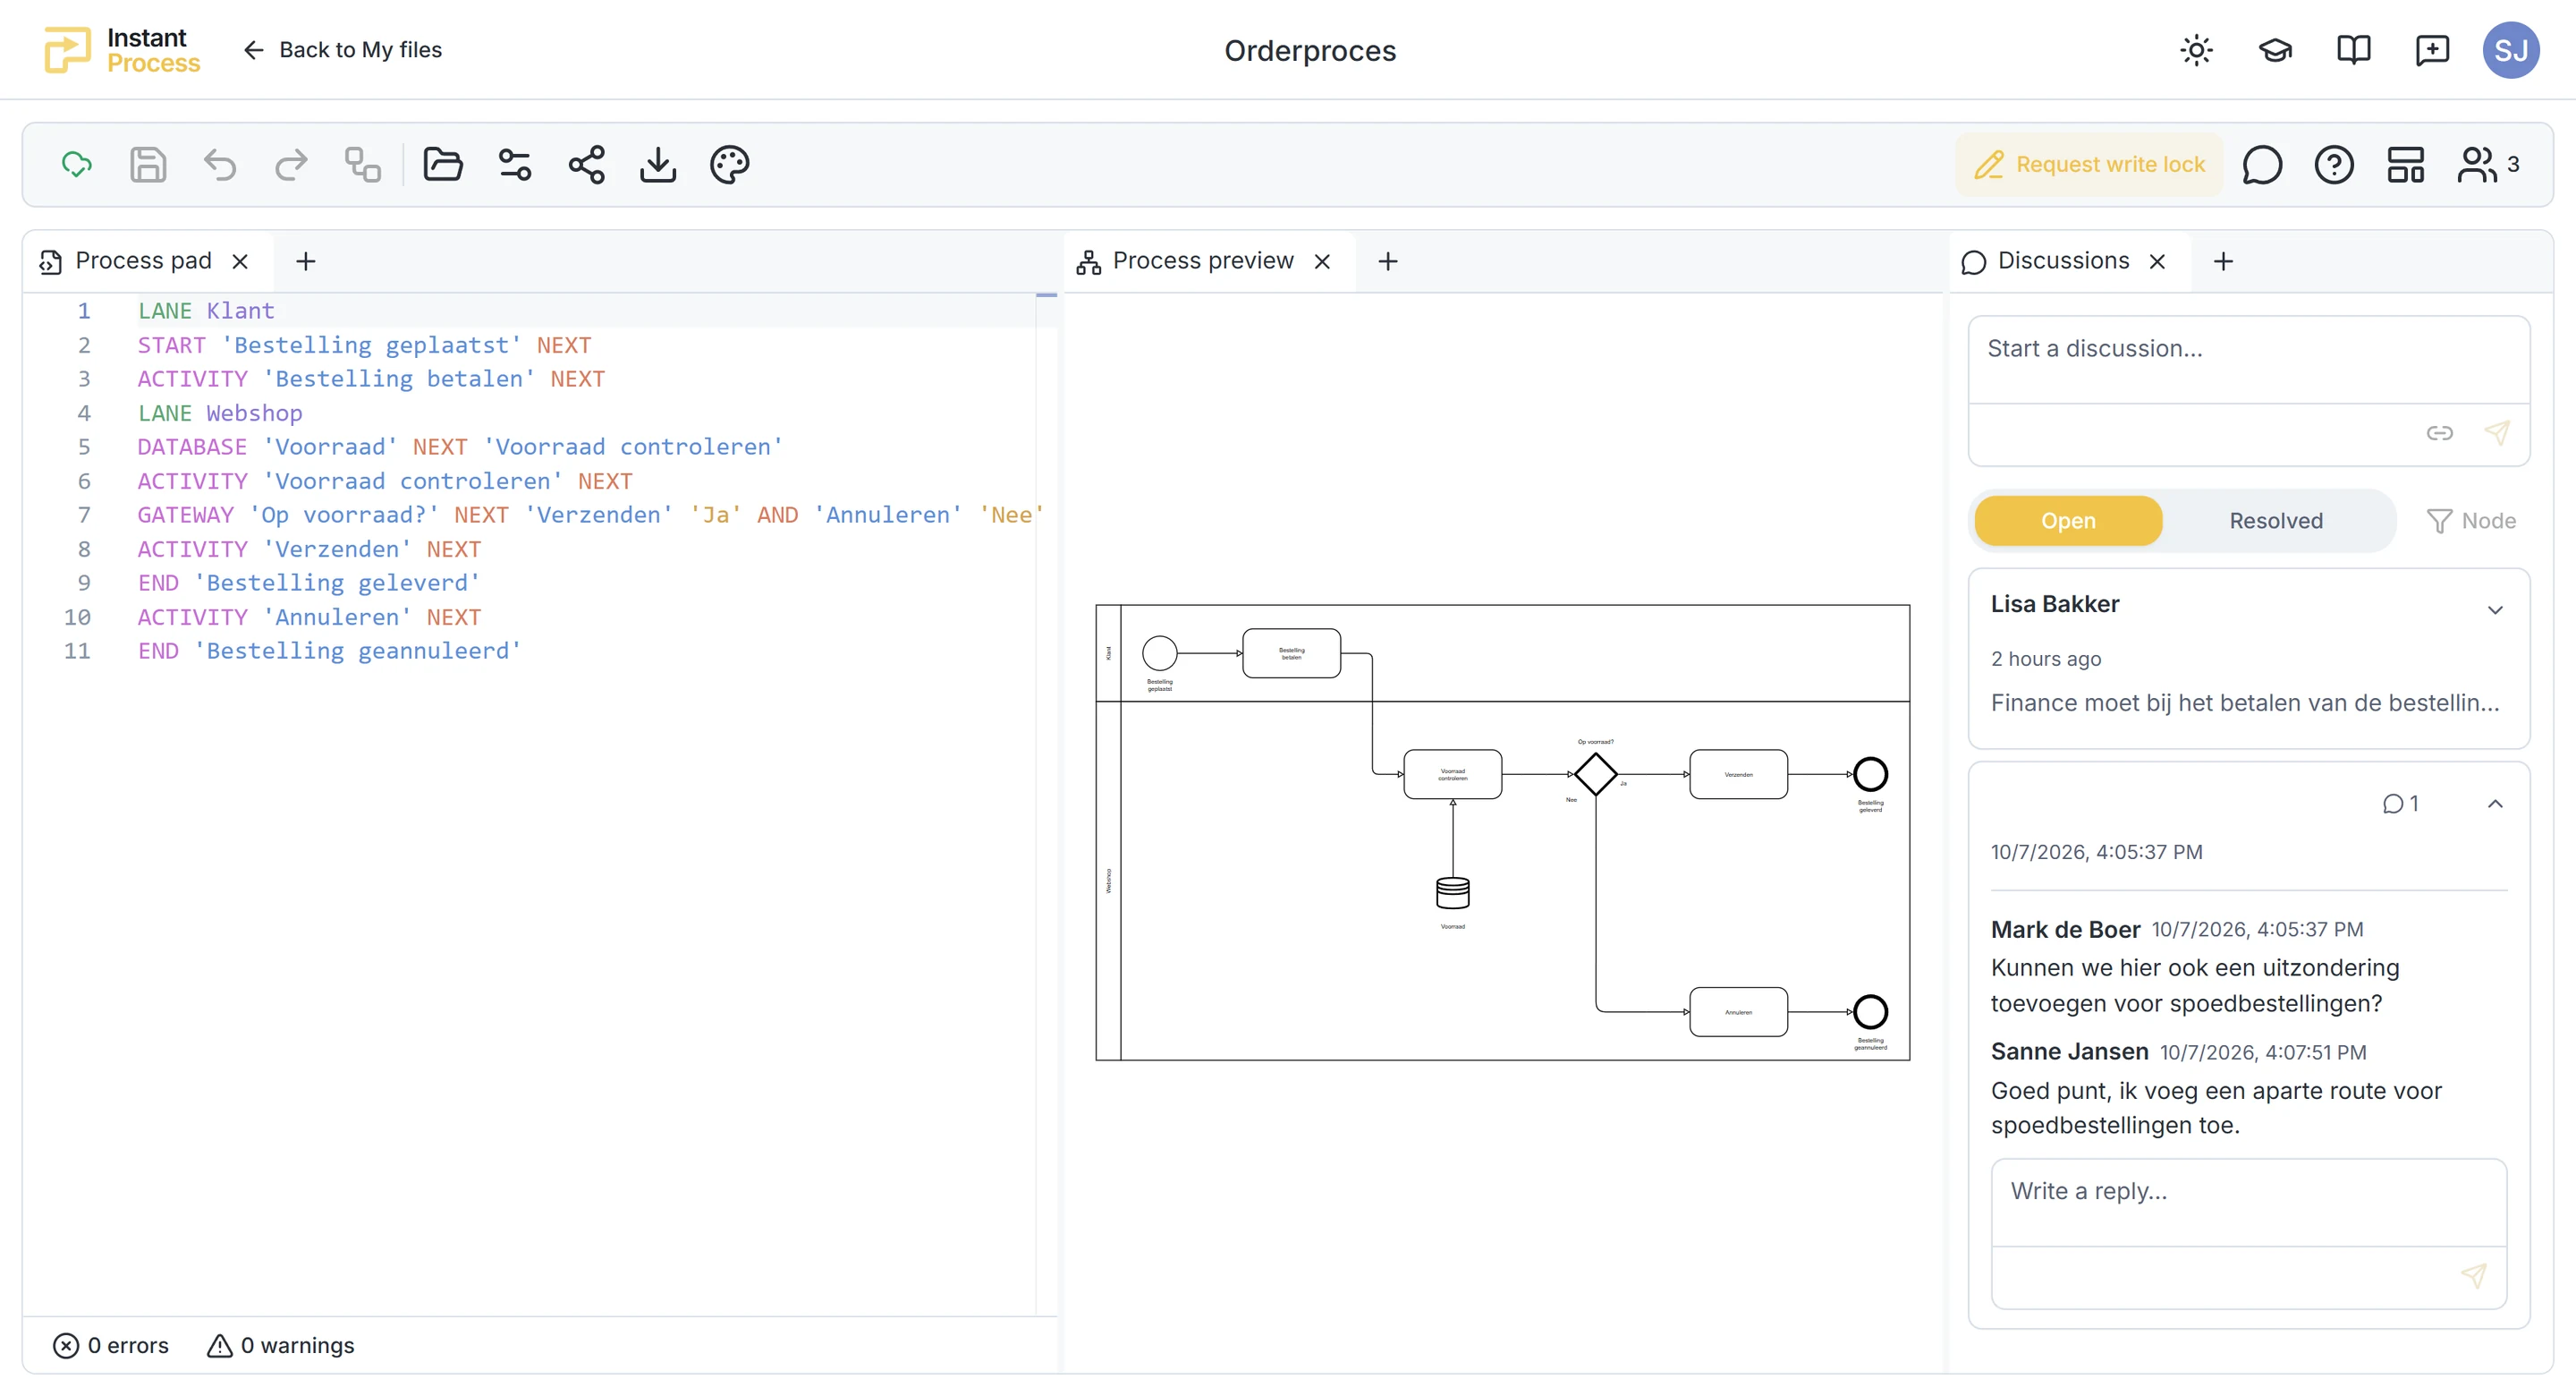Open a file with the folder icon
This screenshot has width=2576, height=1396.
click(x=443, y=164)
